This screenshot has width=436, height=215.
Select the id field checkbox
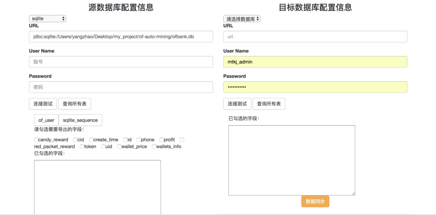click(x=125, y=140)
